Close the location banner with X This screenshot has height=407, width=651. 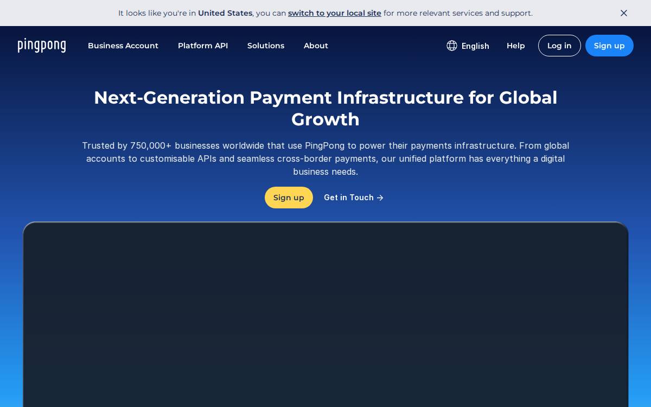point(624,13)
